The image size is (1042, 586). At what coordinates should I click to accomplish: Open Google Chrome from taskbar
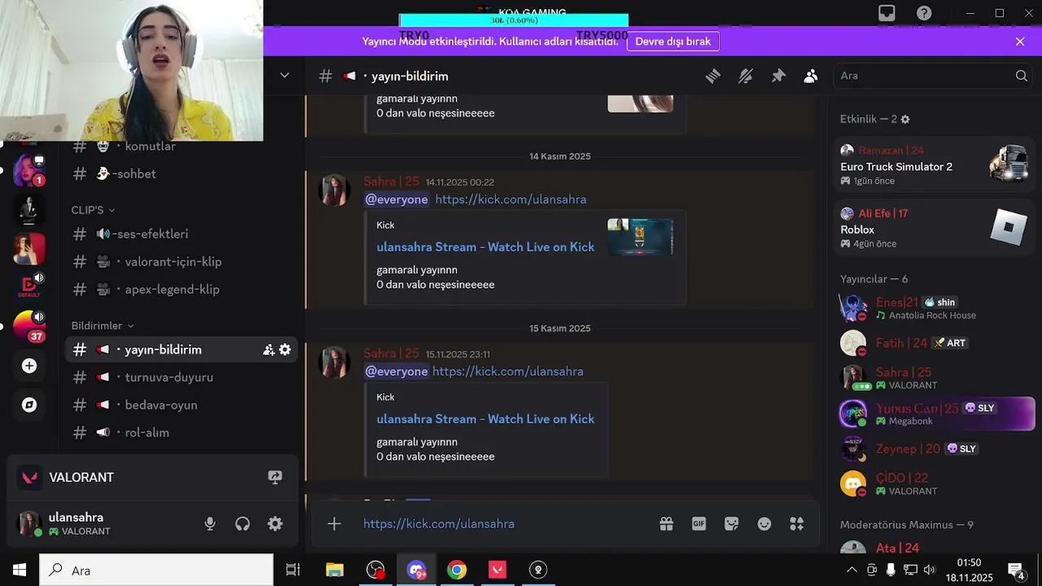click(457, 570)
